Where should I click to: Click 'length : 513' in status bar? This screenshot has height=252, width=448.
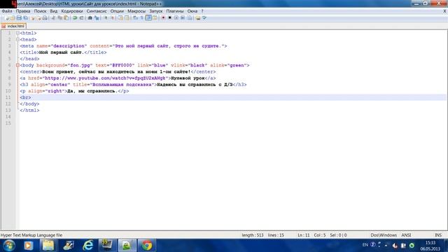point(253,235)
